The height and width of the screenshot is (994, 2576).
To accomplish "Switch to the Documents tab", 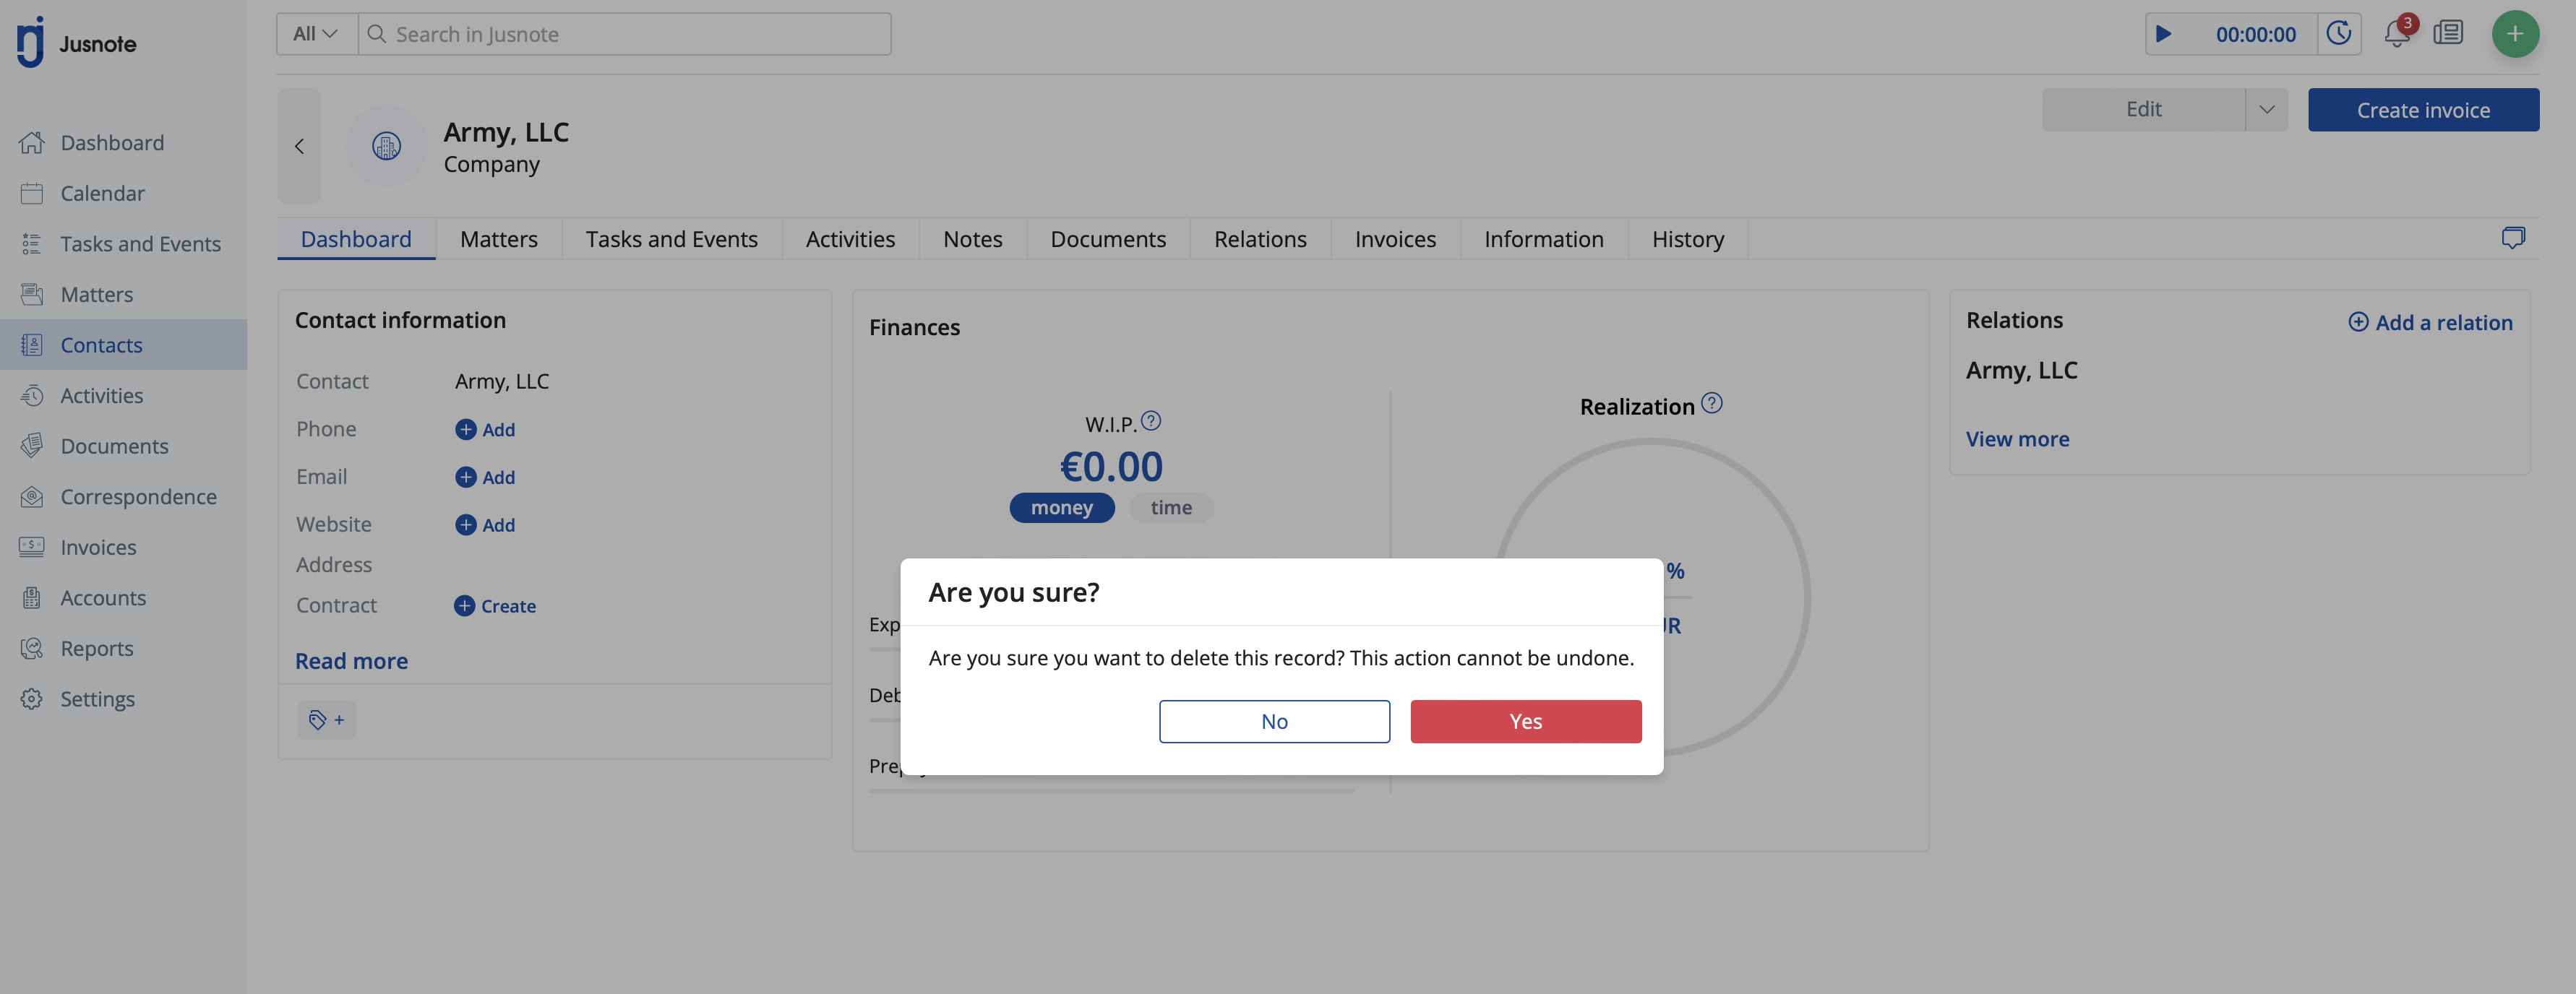I will tap(1107, 240).
